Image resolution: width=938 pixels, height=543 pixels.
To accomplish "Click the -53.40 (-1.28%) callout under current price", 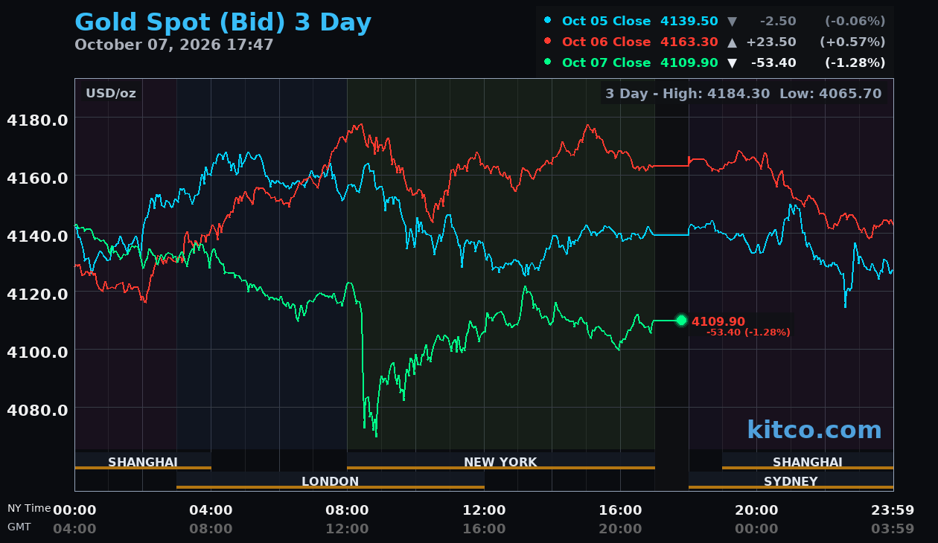I will pos(748,332).
